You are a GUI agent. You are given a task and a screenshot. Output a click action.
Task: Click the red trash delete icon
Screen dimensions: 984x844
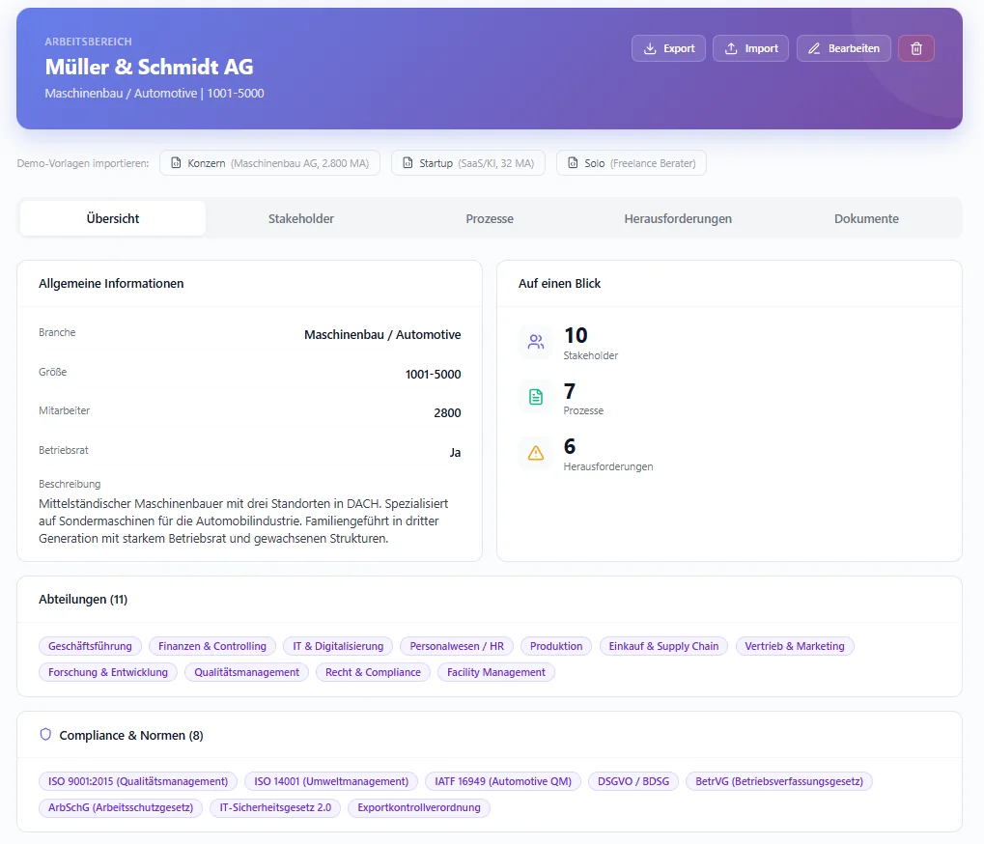click(x=915, y=48)
